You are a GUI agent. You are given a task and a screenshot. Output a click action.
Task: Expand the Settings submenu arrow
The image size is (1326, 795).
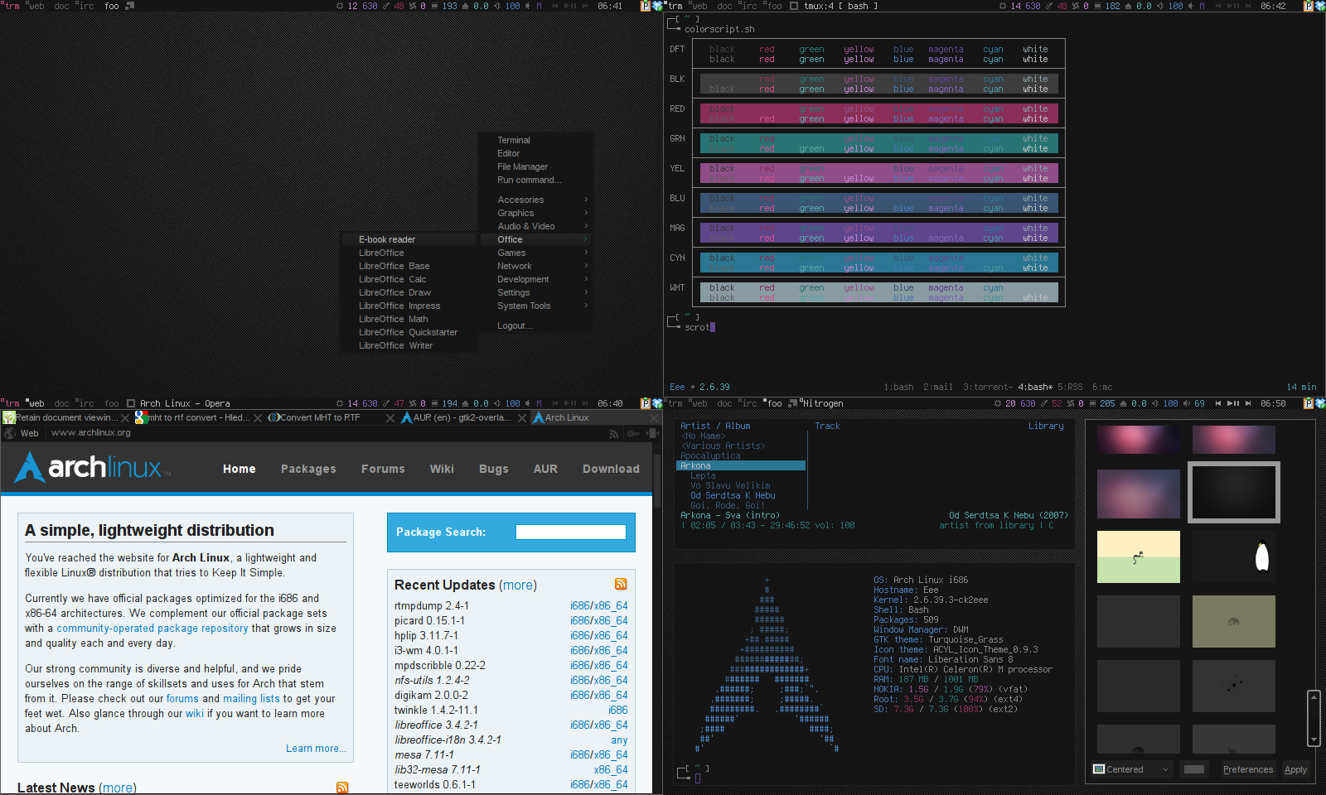[x=586, y=292]
